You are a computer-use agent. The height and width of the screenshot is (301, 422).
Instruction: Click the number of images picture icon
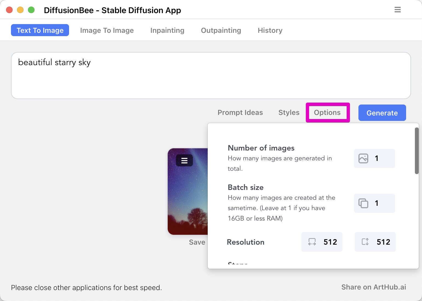(x=363, y=158)
